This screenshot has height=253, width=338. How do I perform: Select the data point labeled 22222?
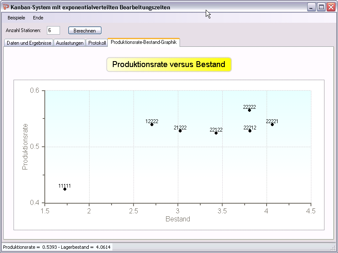point(249,110)
